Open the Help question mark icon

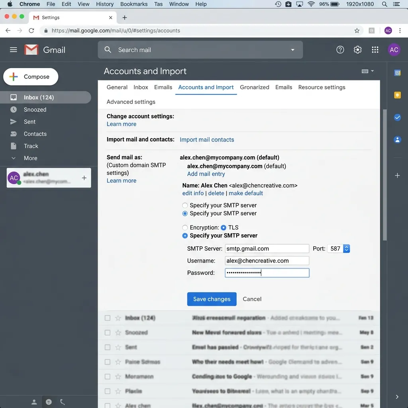click(340, 50)
